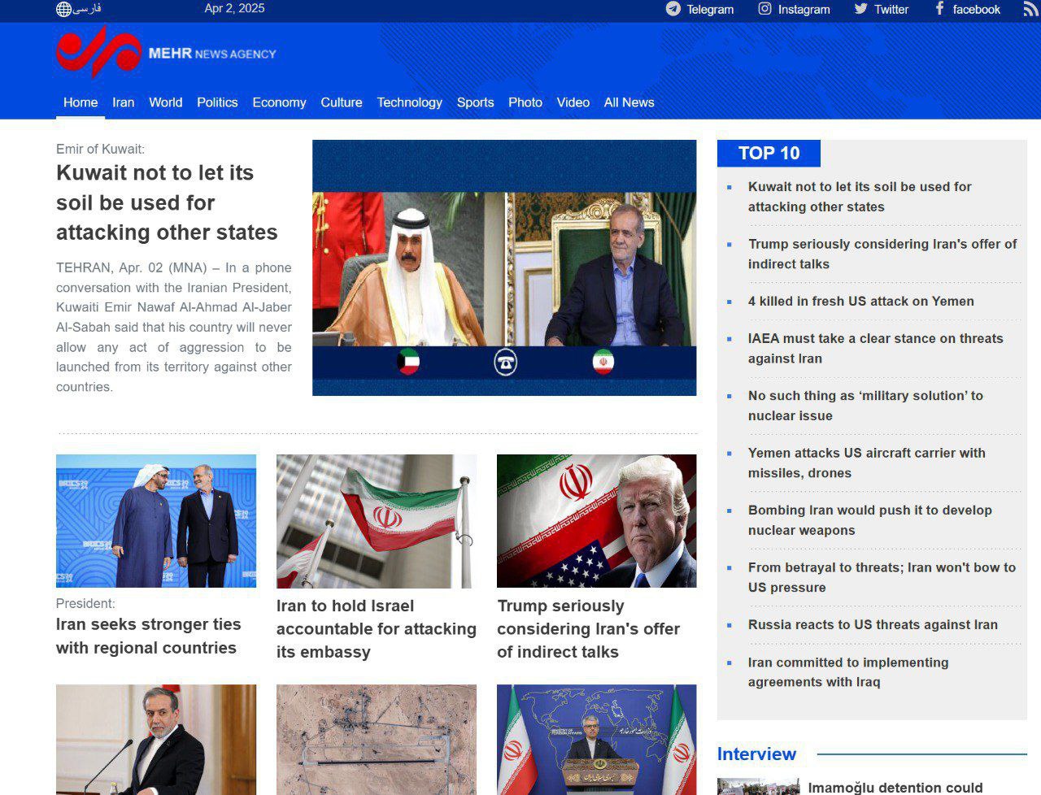Image resolution: width=1041 pixels, height=795 pixels.
Task: Select the Sports menu item
Action: click(475, 102)
